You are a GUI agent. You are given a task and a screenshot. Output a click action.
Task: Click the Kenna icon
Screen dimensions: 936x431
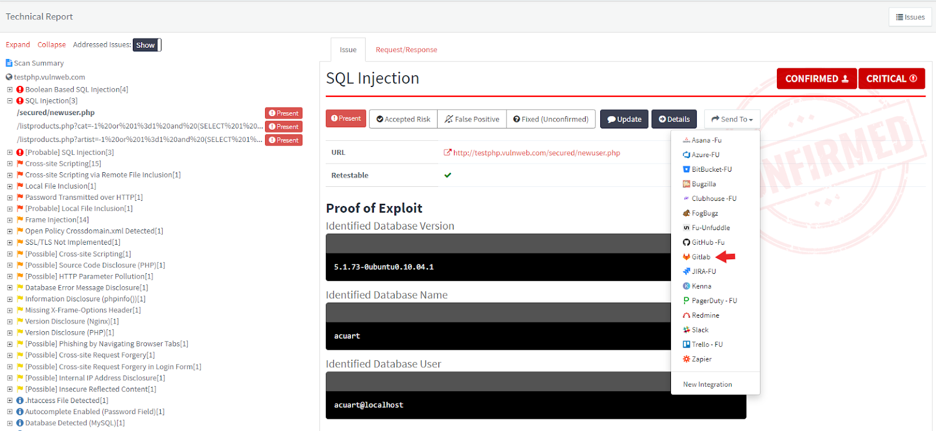686,286
